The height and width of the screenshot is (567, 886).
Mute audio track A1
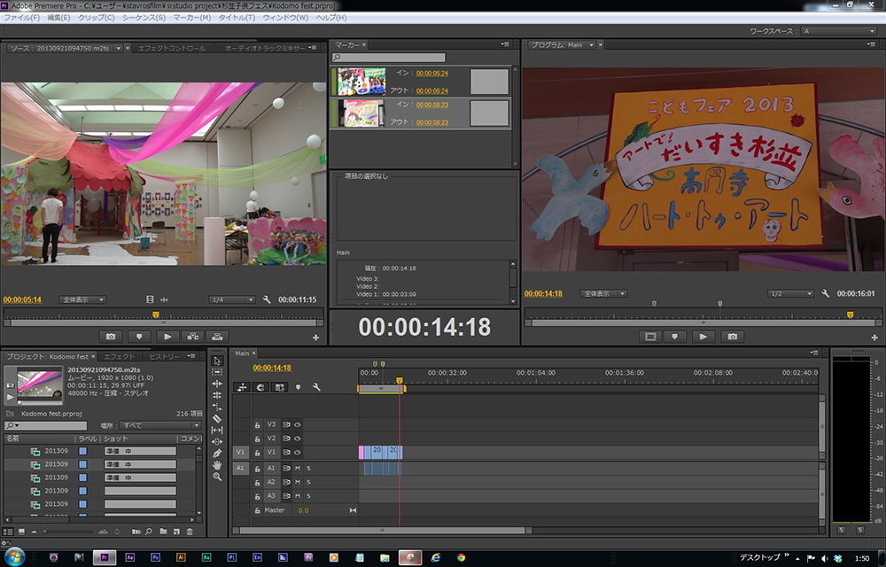pyautogui.click(x=298, y=468)
